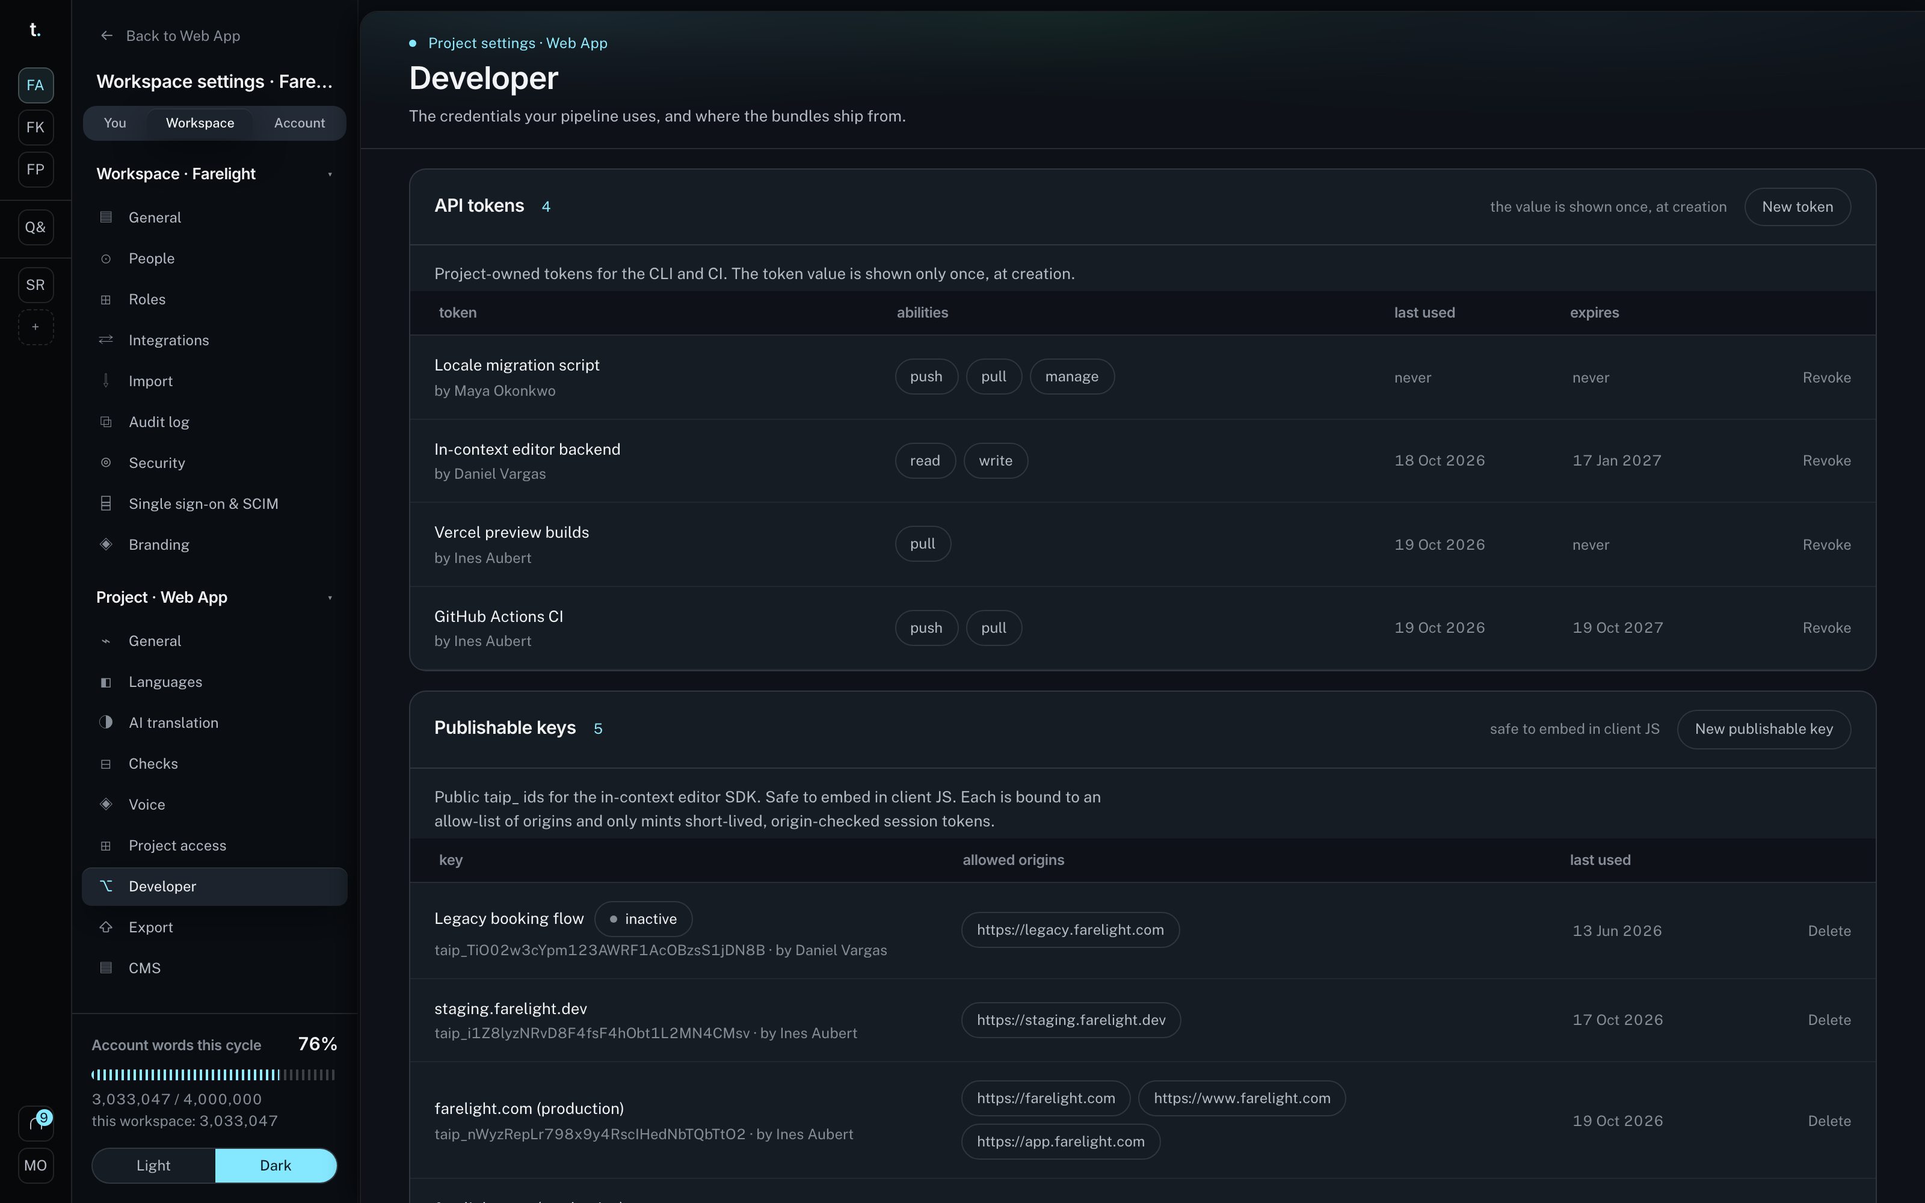1925x1203 pixels.
Task: Revoke the In-context editor backend token
Action: (x=1826, y=461)
